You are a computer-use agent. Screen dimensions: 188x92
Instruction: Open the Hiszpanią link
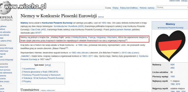coord(101,37)
